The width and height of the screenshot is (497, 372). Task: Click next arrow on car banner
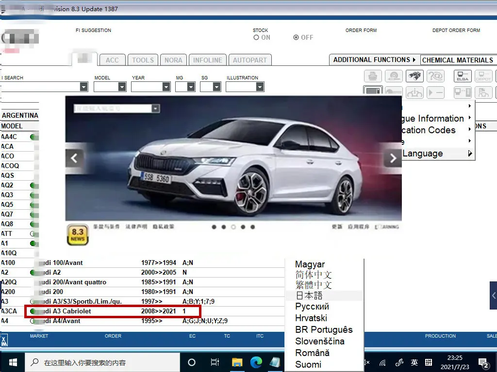pos(392,158)
